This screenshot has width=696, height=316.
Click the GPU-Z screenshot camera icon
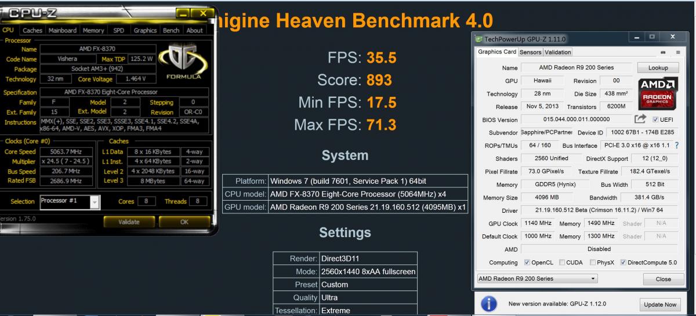pyautogui.click(x=663, y=52)
